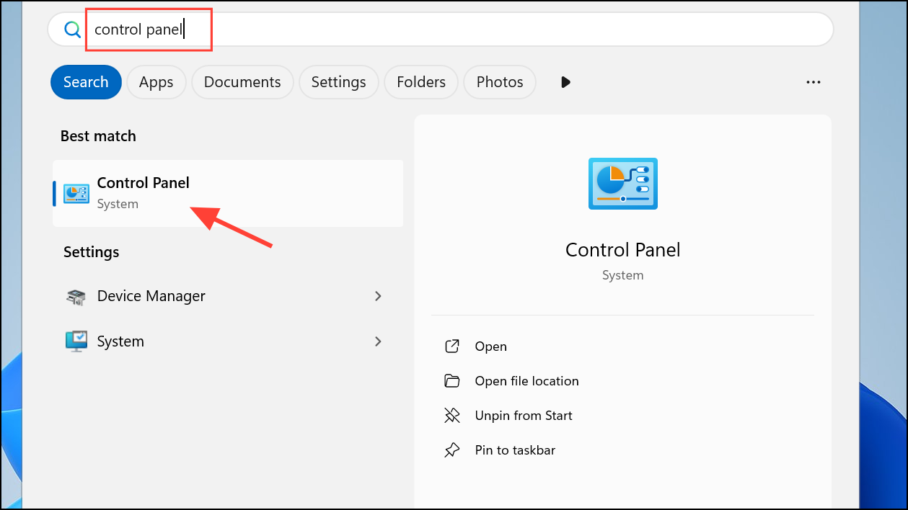908x510 pixels.
Task: Click the search magnifier icon
Action: pos(72,30)
